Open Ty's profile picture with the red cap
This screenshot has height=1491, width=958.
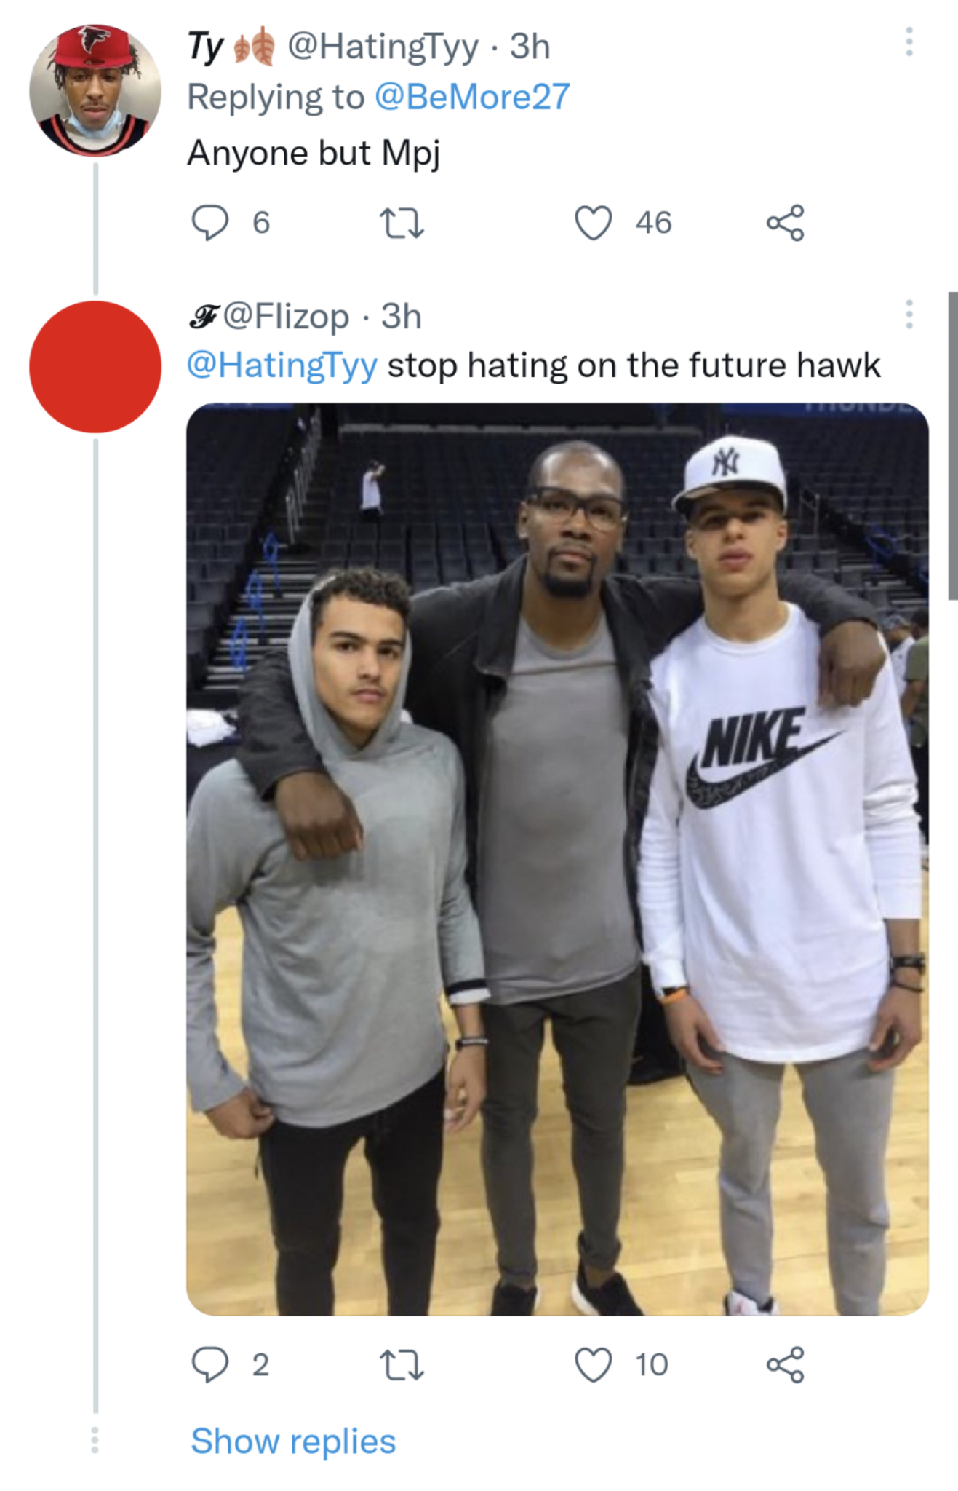[x=95, y=90]
